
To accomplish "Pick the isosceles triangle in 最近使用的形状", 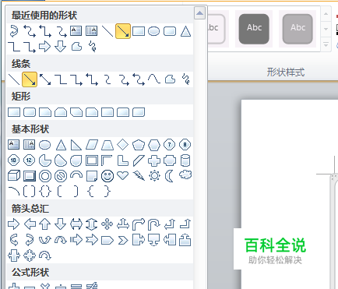I will [x=185, y=31].
